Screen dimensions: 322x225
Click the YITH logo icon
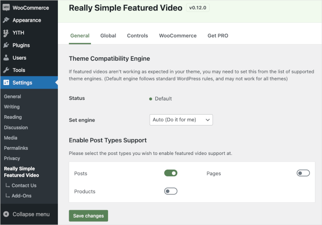coord(6,33)
